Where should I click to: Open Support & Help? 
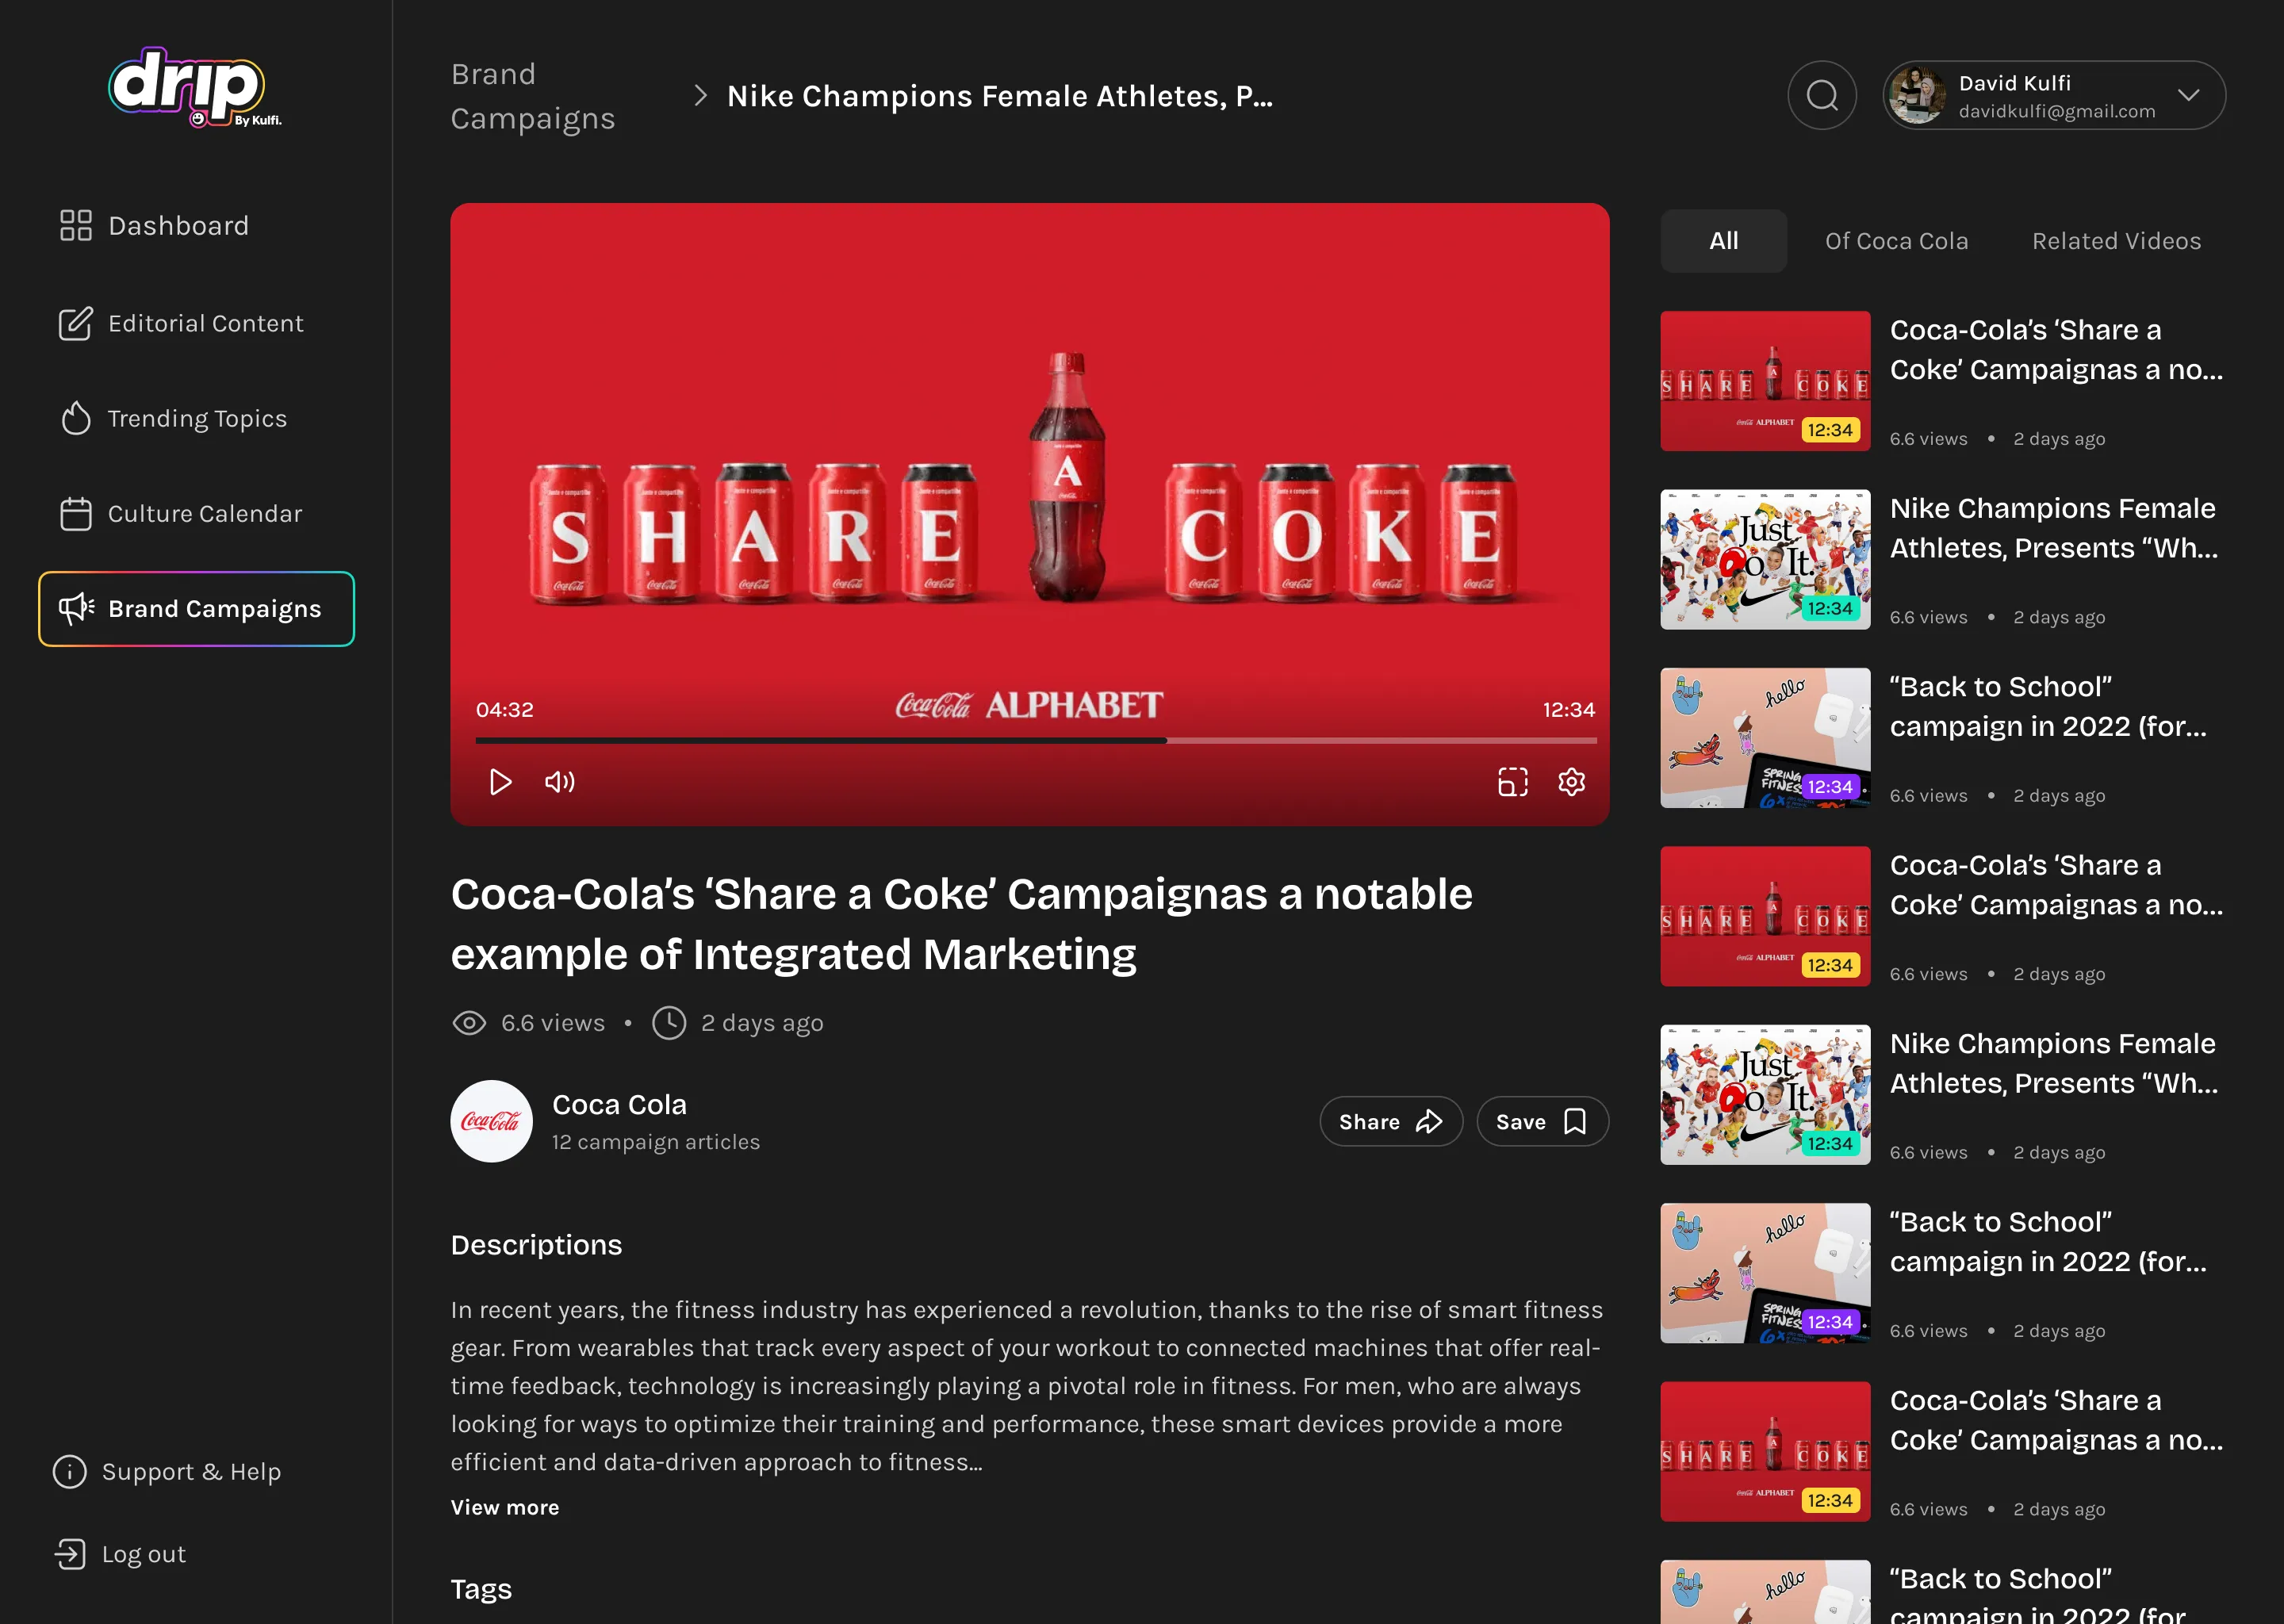(167, 1472)
